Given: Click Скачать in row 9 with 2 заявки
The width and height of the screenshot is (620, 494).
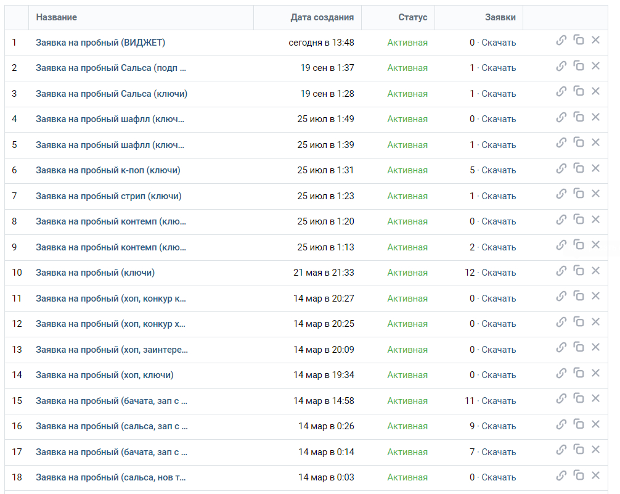Looking at the screenshot, I should coord(499,247).
